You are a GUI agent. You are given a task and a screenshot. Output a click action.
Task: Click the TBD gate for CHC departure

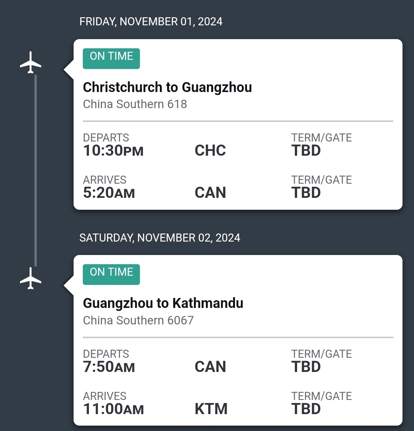[x=306, y=151]
